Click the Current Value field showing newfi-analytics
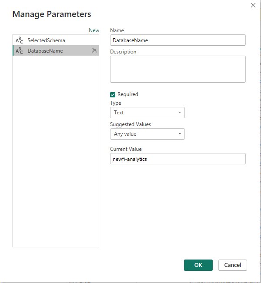 pyautogui.click(x=178, y=159)
